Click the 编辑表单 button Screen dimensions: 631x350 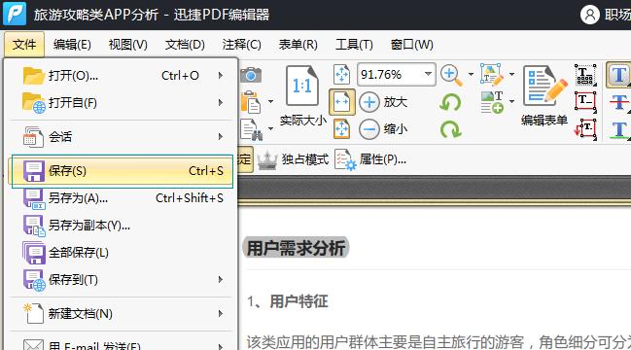pos(544,96)
